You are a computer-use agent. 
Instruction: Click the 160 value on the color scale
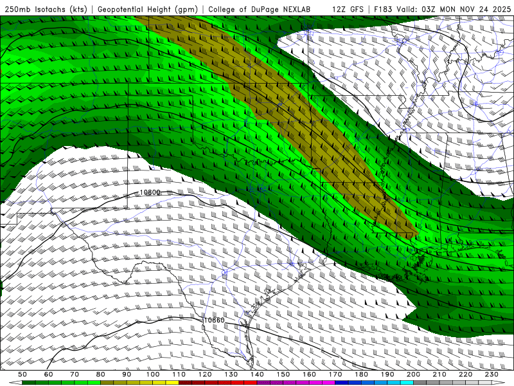[x=309, y=374]
